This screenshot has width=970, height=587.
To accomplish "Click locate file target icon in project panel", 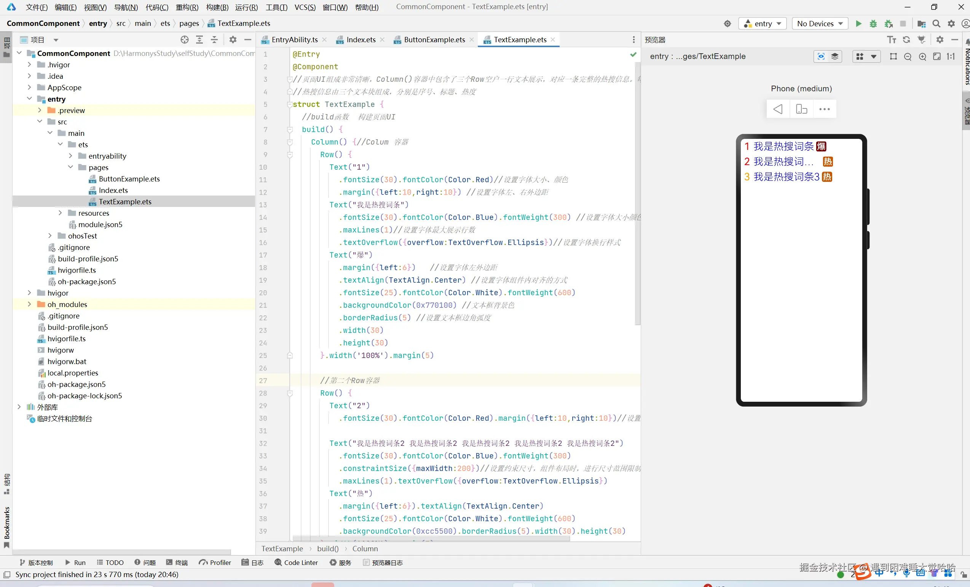I will 184,40.
